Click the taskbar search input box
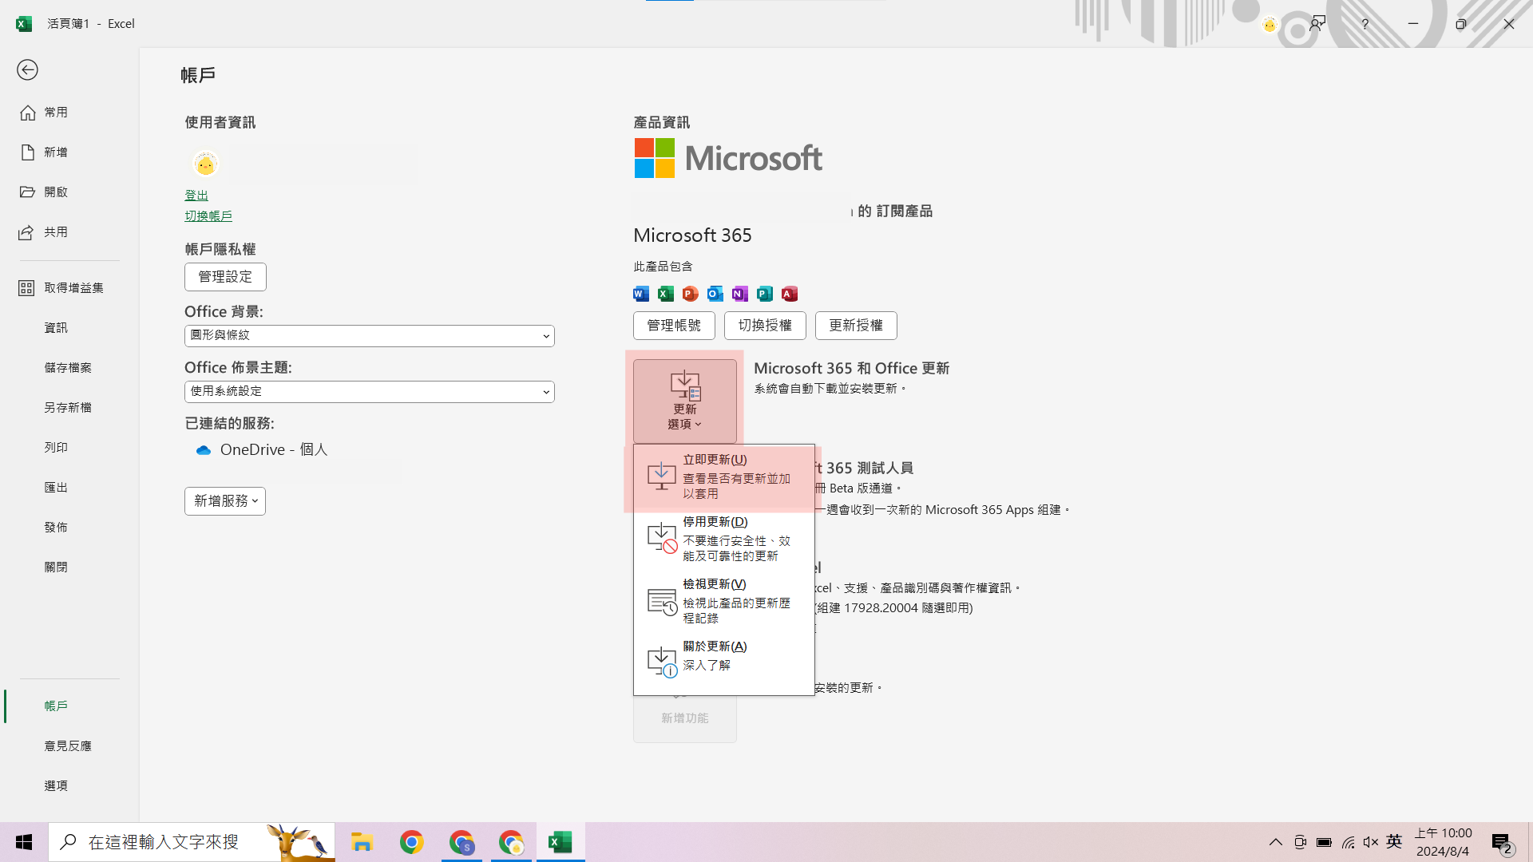Screen dimensions: 1533x862 pos(164,842)
